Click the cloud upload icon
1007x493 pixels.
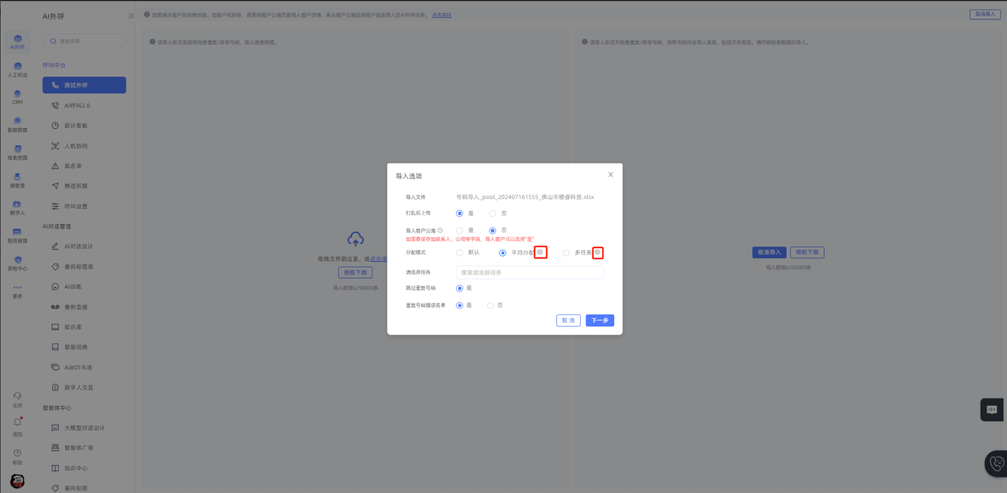[356, 239]
